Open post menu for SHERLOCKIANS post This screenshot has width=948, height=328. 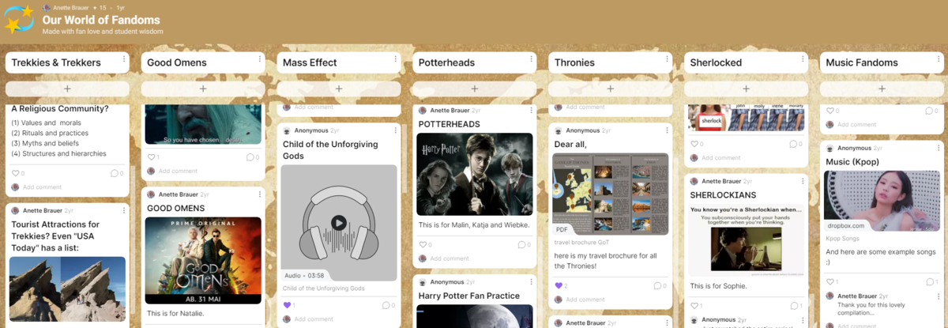(802, 181)
